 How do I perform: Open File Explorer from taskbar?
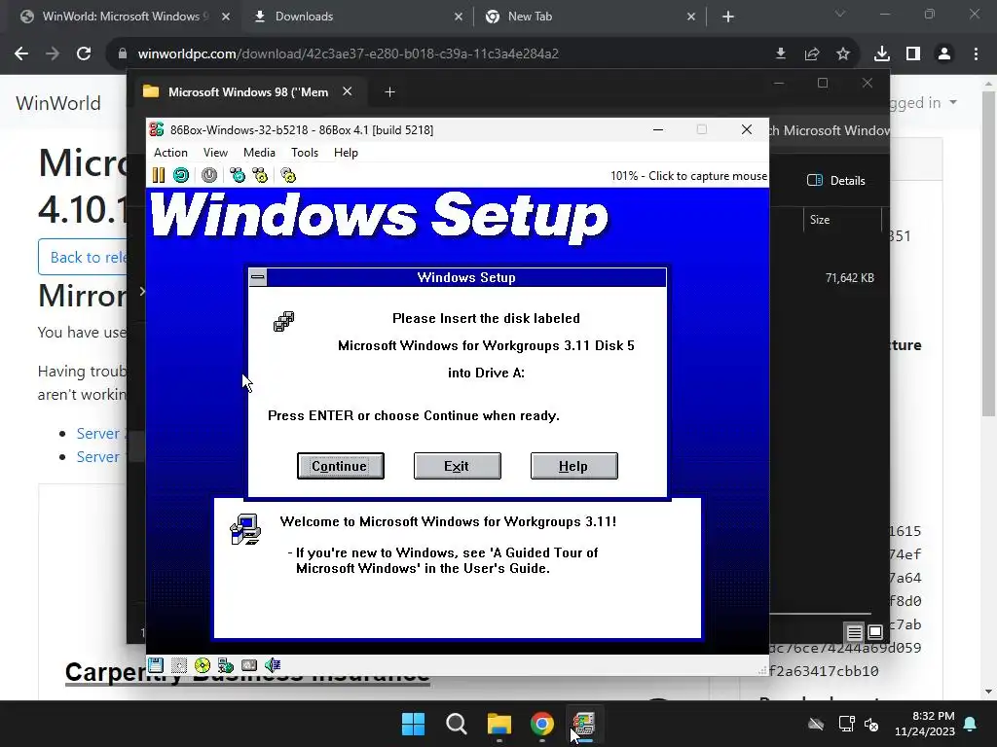click(499, 724)
